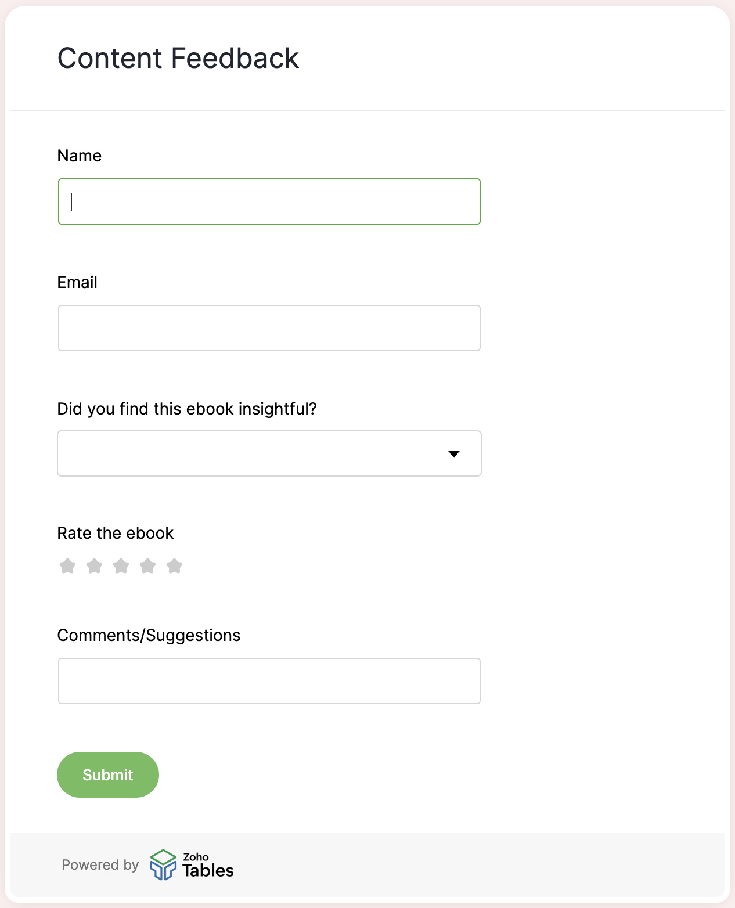Click the Name field label
The image size is (735, 908).
coord(80,156)
